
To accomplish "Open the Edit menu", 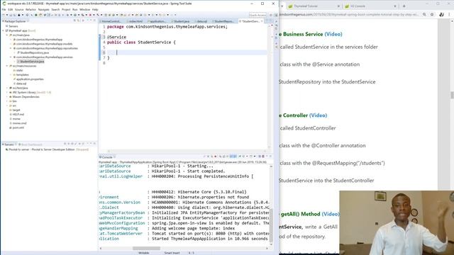I will pyautogui.click(x=11, y=9).
